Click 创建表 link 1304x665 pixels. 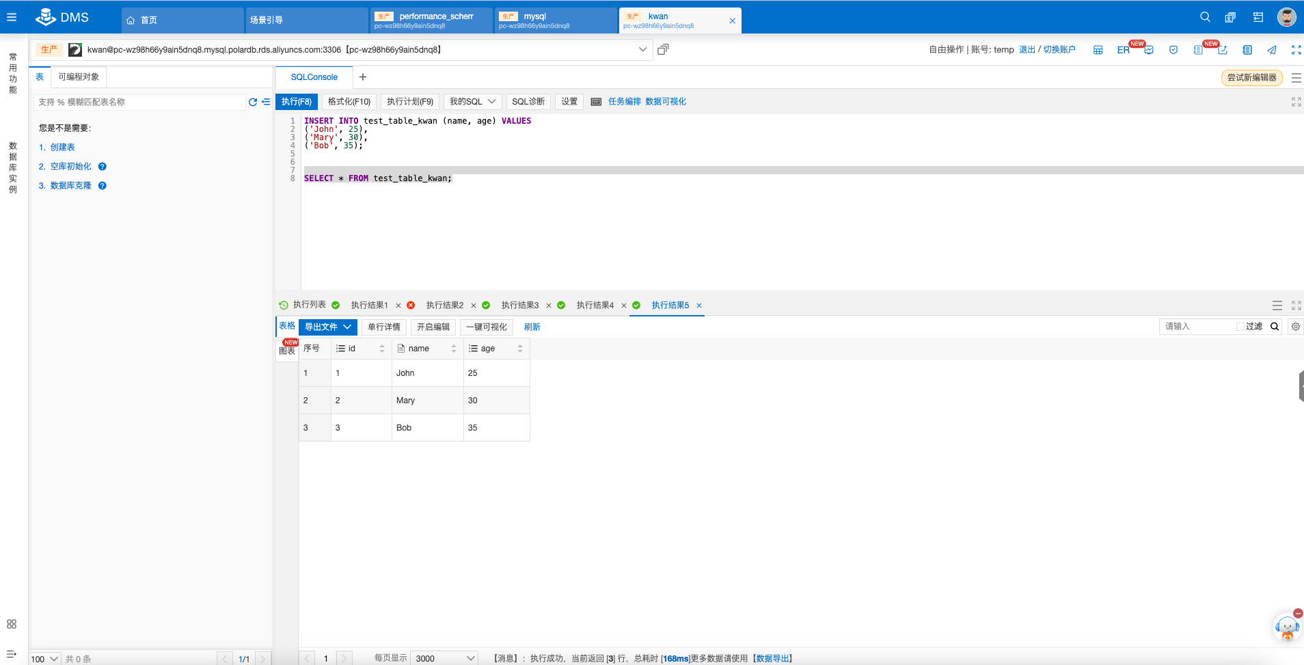(x=62, y=148)
